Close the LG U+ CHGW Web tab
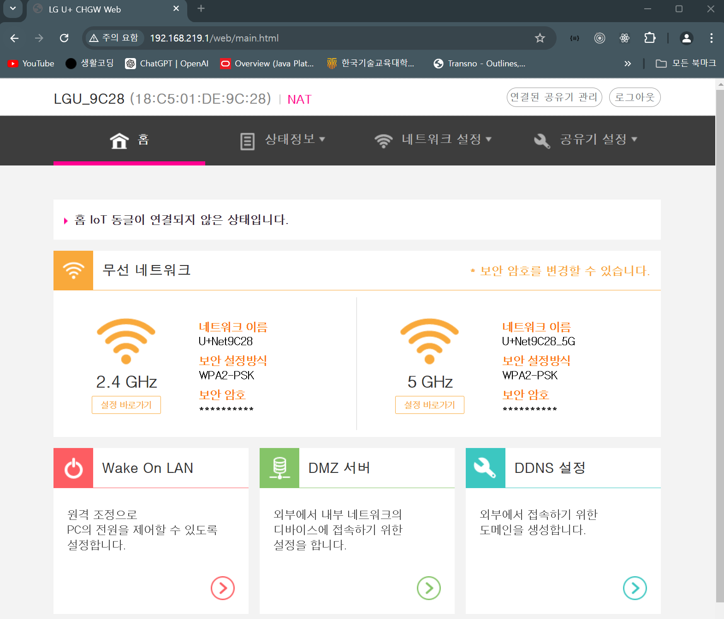This screenshot has height=619, width=724. [176, 9]
